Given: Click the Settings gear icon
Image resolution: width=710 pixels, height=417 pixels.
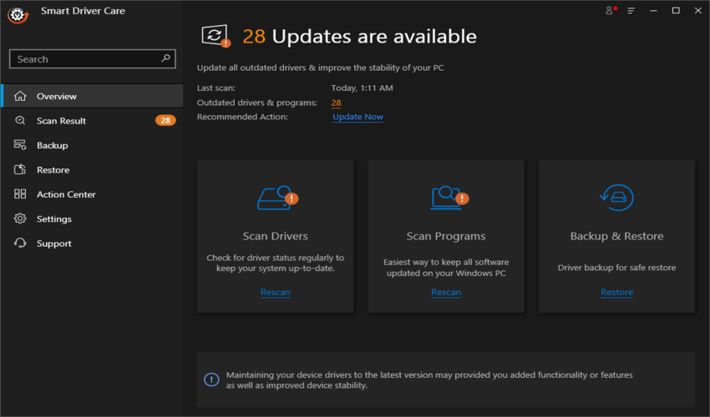Looking at the screenshot, I should pyautogui.click(x=20, y=219).
